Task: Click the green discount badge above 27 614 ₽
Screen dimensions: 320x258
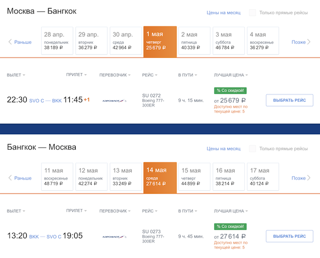Action: pyautogui.click(x=230, y=227)
